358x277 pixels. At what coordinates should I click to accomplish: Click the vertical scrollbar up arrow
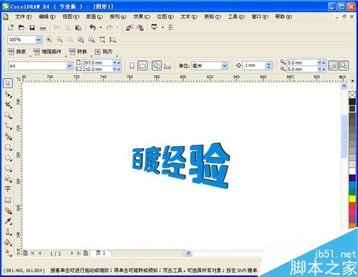(344, 86)
